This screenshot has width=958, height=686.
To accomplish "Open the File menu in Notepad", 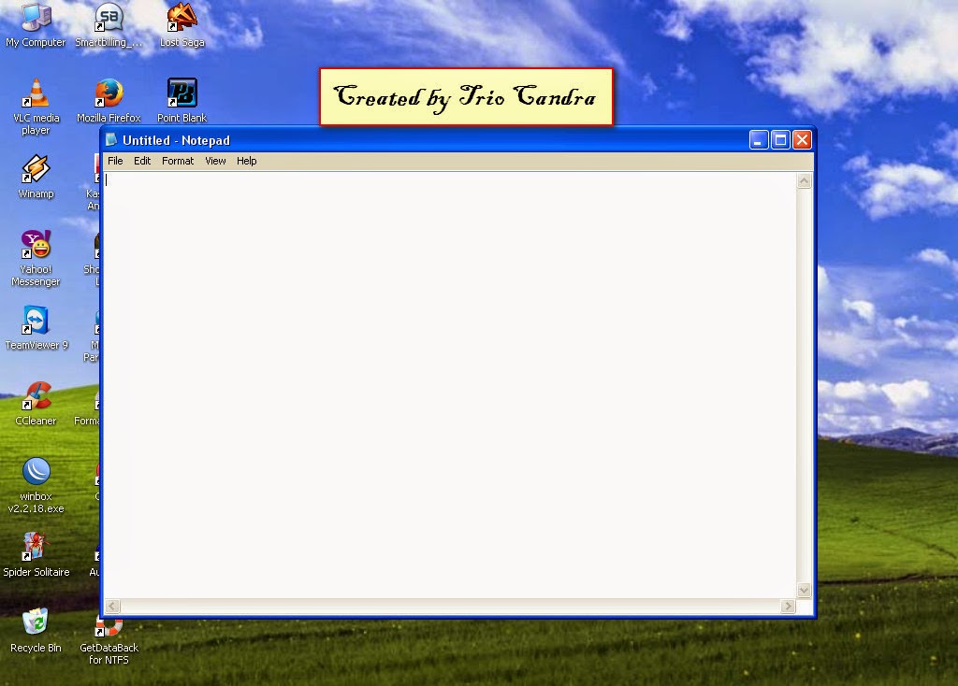I will [115, 161].
